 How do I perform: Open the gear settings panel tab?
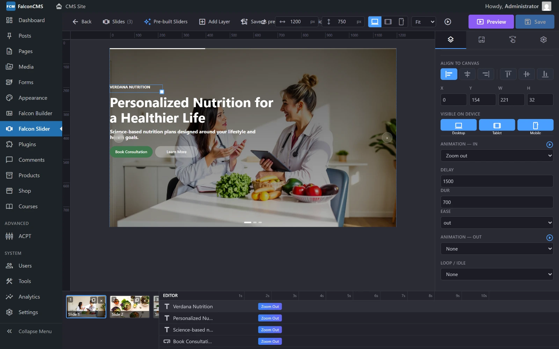(x=543, y=39)
